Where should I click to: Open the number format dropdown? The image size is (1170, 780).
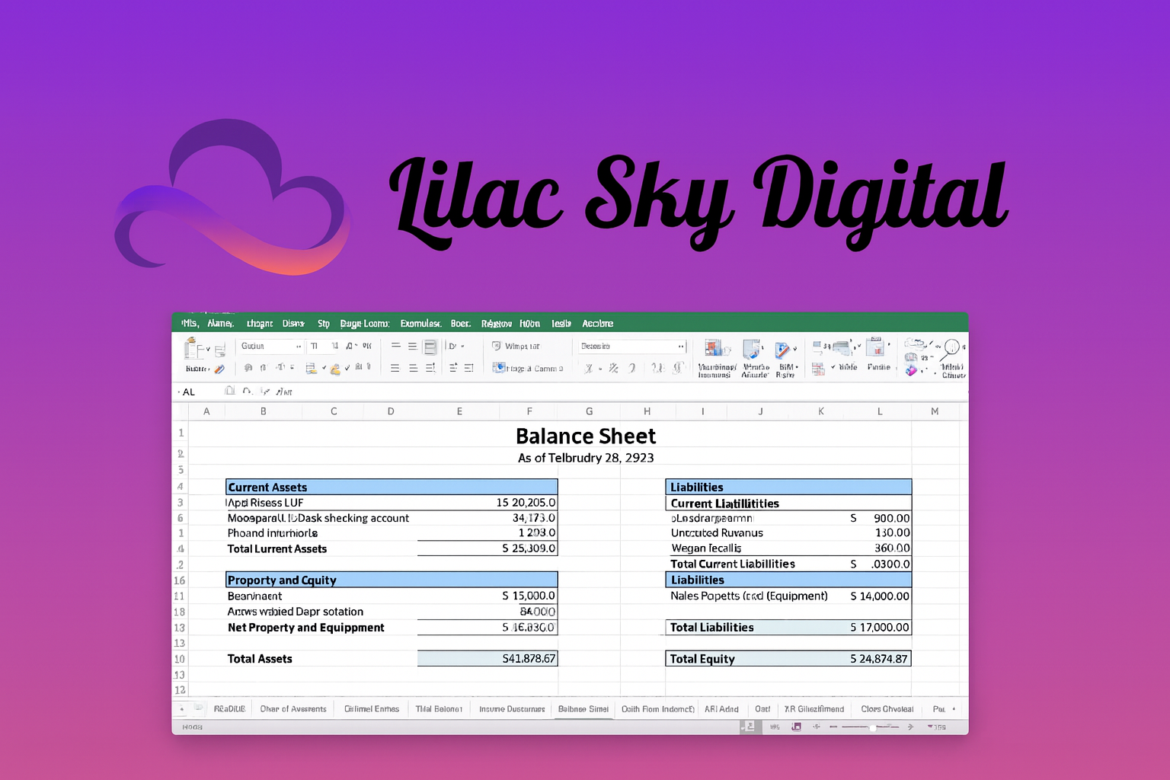pyautogui.click(x=629, y=345)
